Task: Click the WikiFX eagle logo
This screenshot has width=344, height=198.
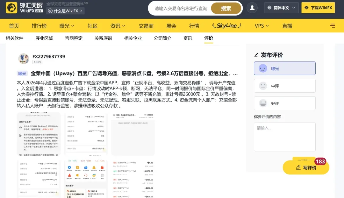Action: pyautogui.click(x=11, y=8)
